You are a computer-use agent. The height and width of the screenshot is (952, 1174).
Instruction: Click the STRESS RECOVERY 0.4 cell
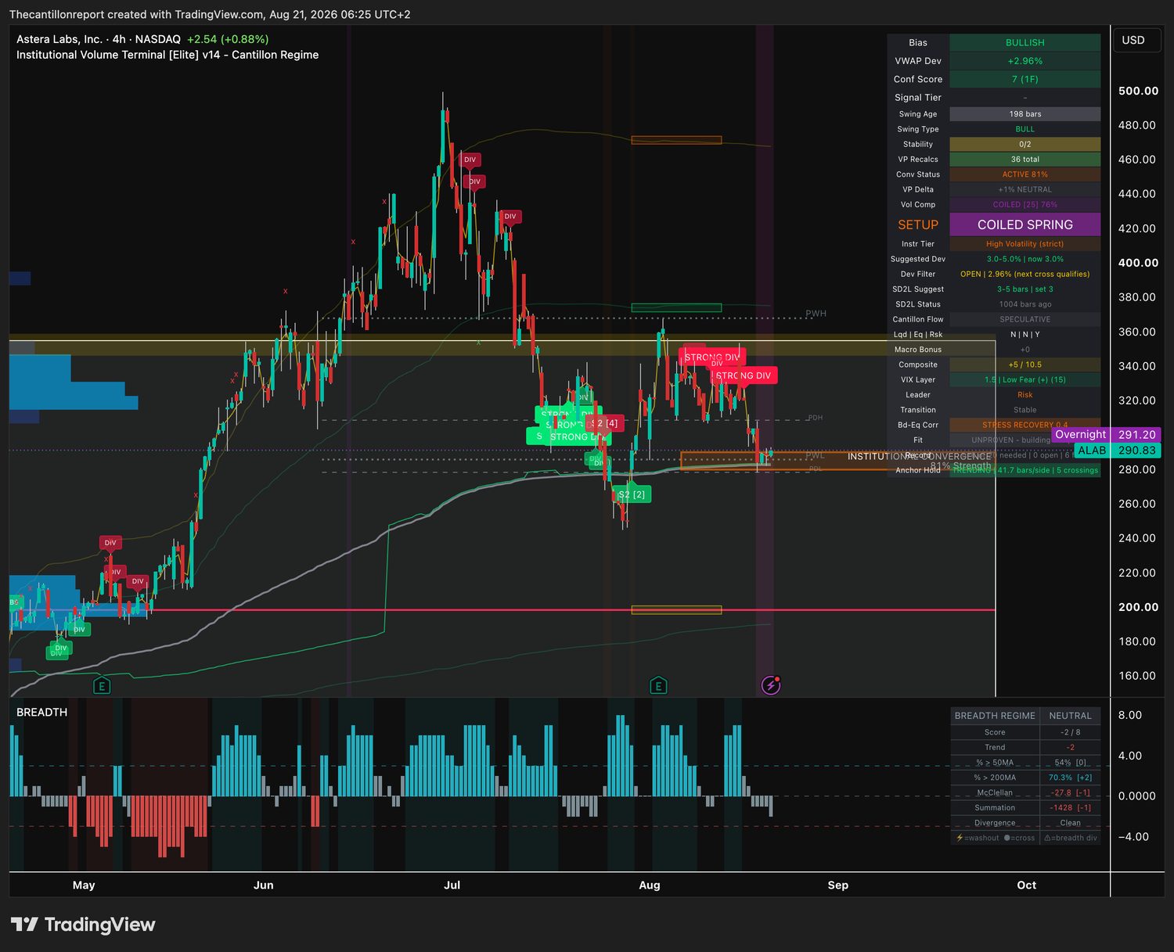(x=1025, y=425)
